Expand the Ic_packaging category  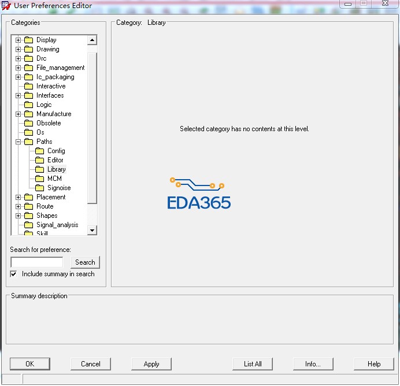click(18, 77)
